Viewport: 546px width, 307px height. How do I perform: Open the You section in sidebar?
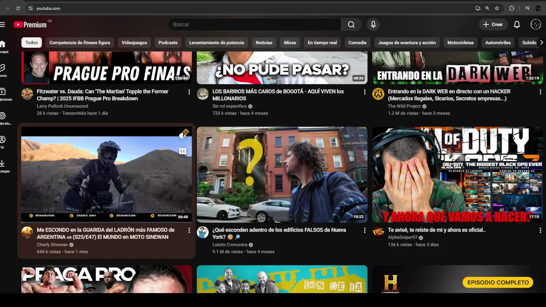3,142
